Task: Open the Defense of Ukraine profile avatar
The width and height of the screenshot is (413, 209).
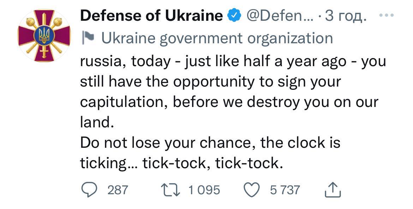Action: point(44,35)
